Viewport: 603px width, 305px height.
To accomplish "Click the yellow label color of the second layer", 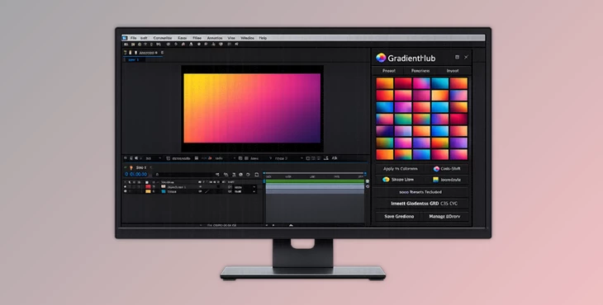I will (148, 191).
